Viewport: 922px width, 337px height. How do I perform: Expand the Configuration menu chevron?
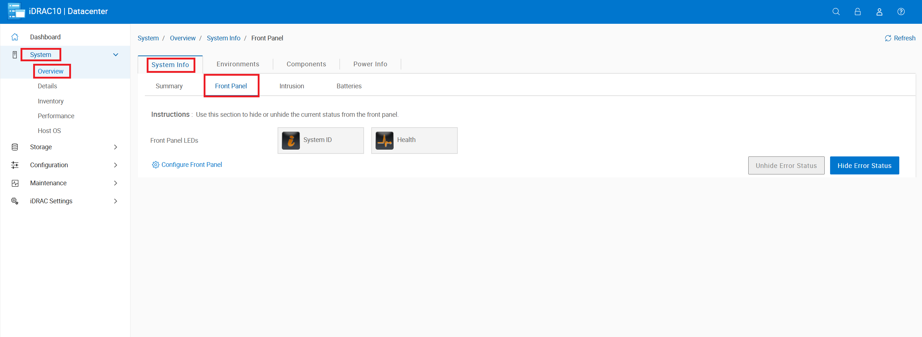coord(116,165)
